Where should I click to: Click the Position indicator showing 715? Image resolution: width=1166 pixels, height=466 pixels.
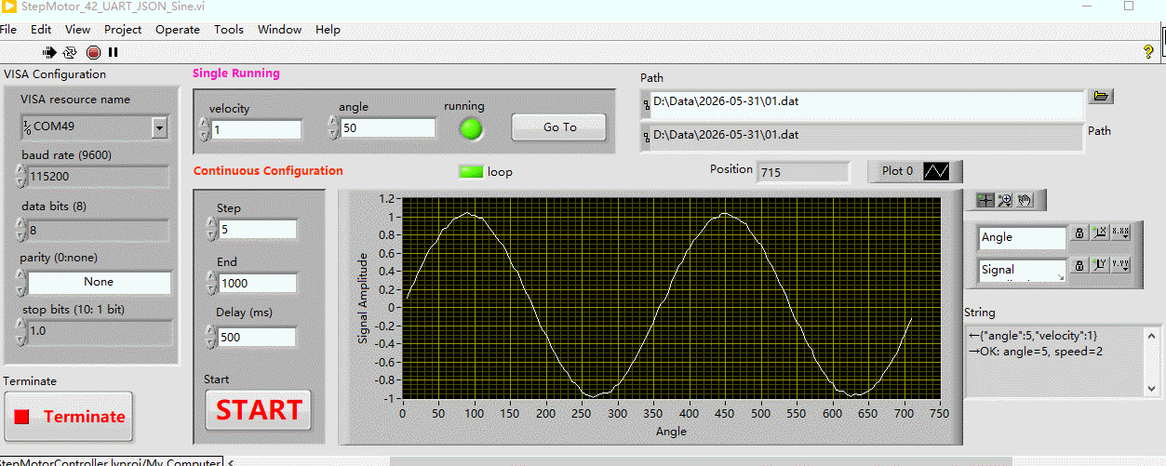pyautogui.click(x=803, y=172)
